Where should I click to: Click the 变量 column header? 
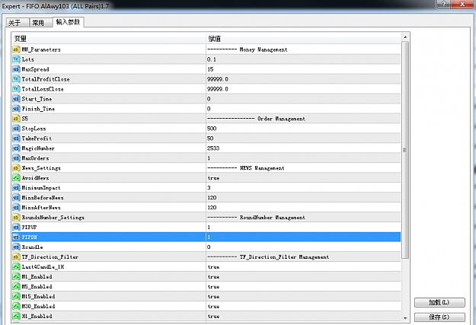[109, 39]
